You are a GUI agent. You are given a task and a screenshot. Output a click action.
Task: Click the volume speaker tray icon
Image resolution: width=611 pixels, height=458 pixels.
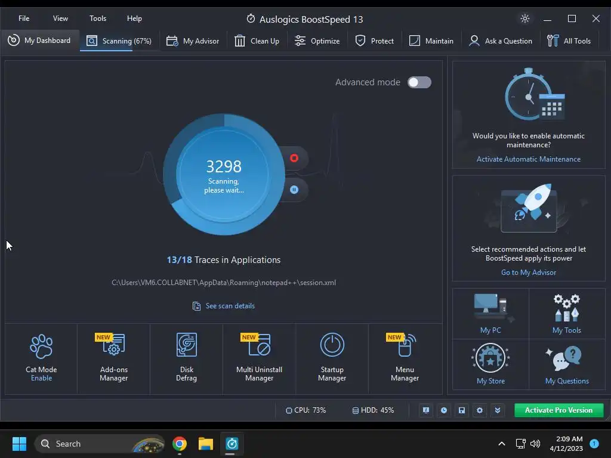(535, 444)
